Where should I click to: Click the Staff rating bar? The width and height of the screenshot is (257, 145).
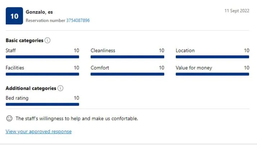tap(42, 57)
